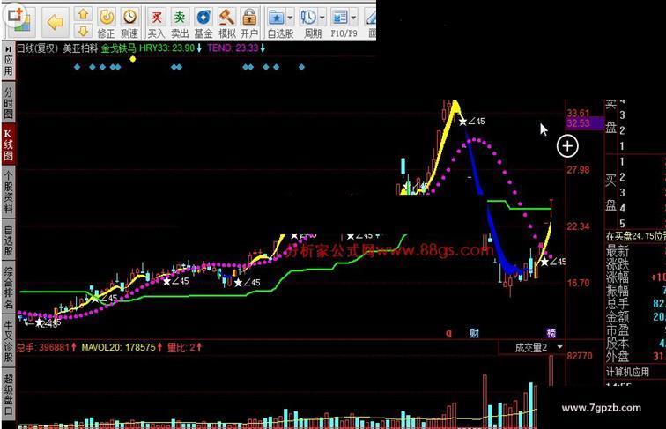
Task: Click the circled plus zoom icon on the chart
Action: click(x=567, y=146)
